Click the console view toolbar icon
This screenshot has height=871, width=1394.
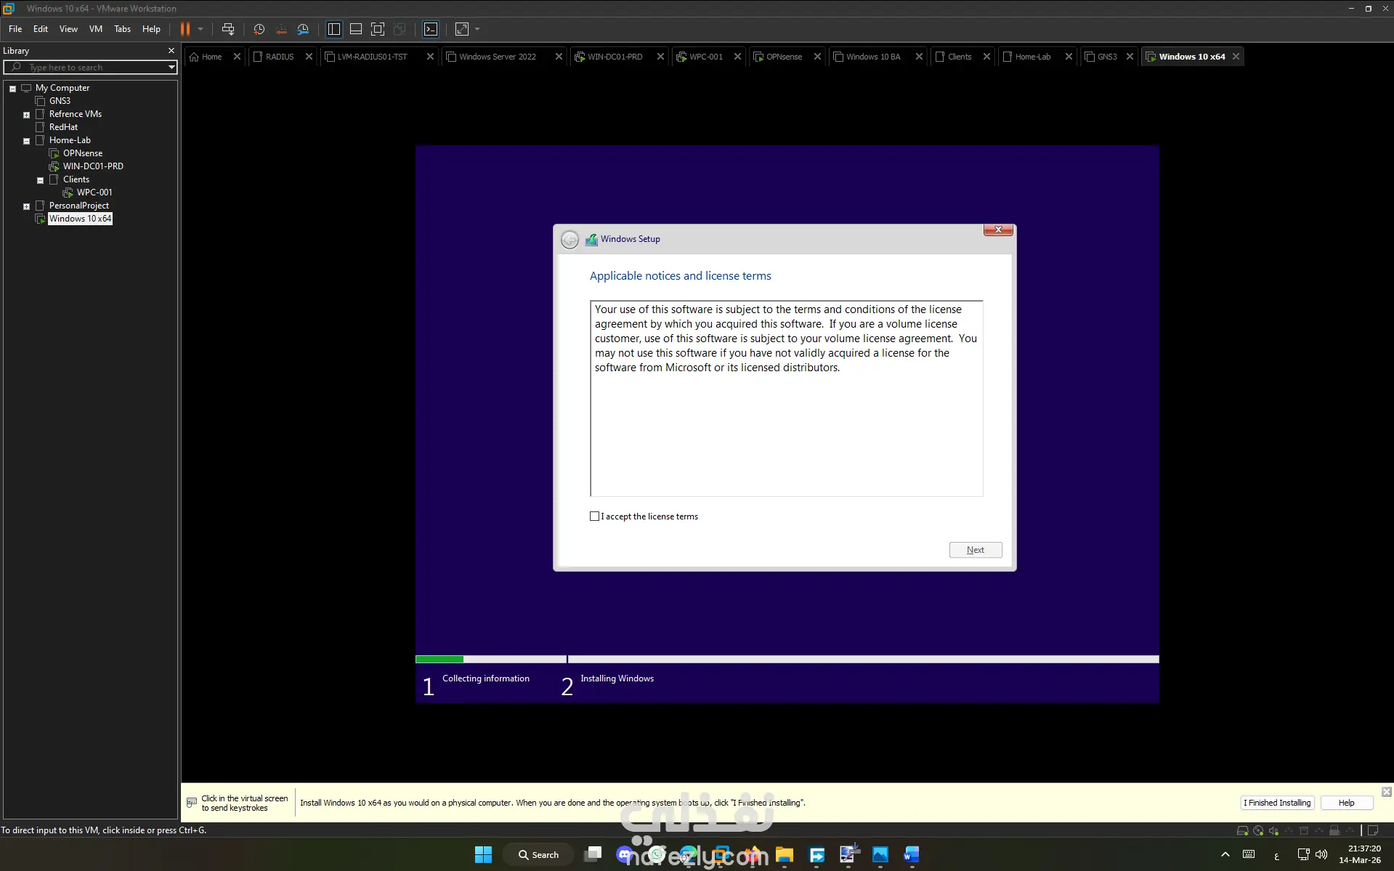click(431, 29)
